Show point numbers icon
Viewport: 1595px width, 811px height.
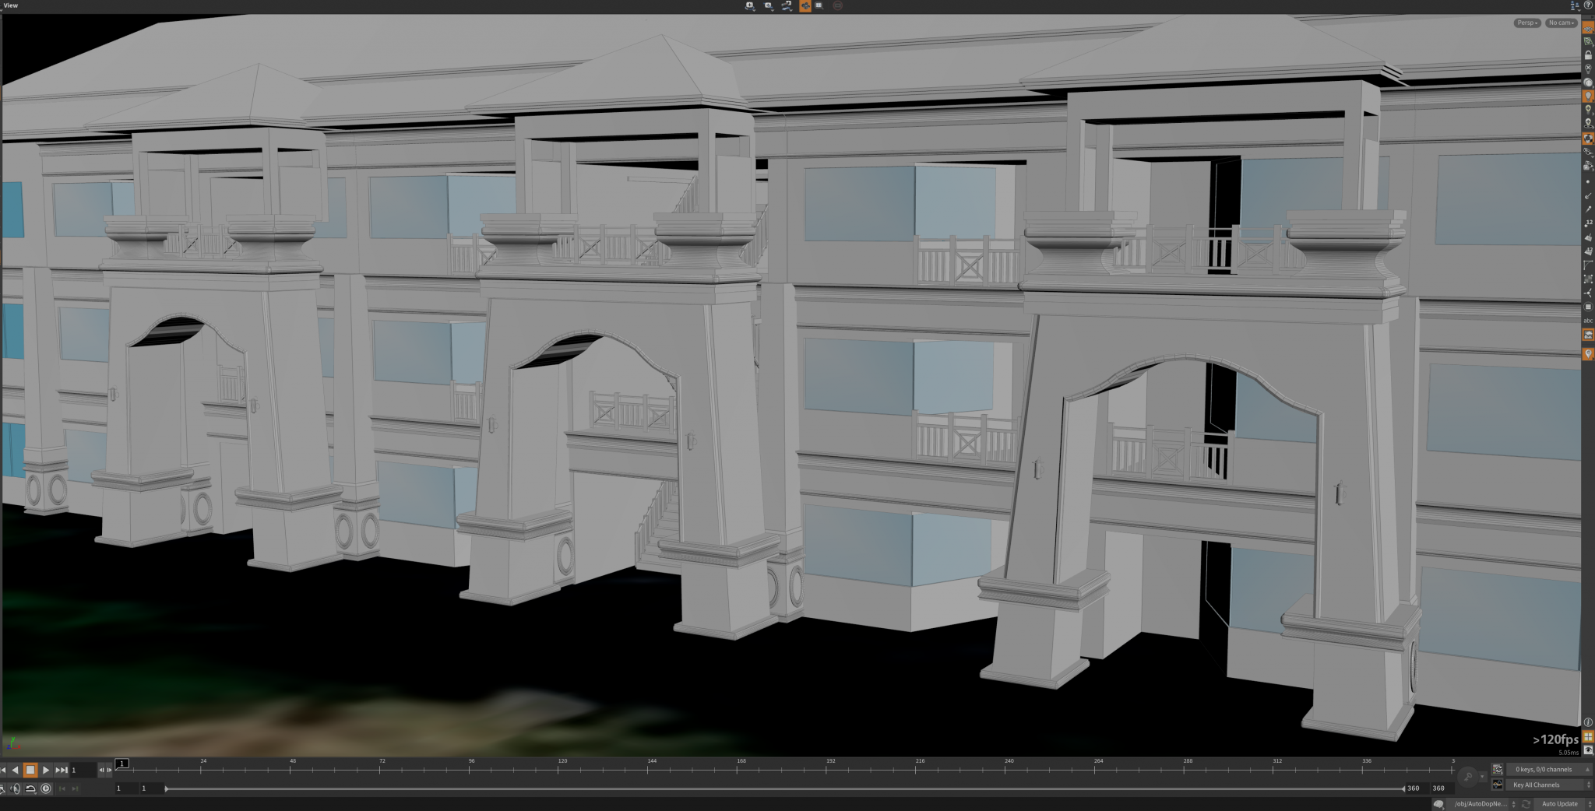click(1588, 223)
